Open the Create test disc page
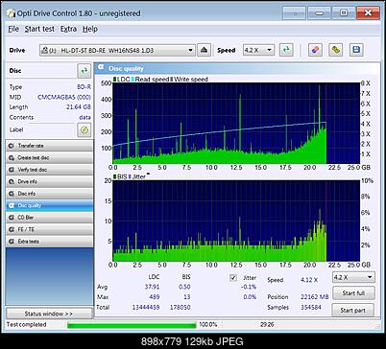The width and height of the screenshot is (386, 349). coord(49,157)
